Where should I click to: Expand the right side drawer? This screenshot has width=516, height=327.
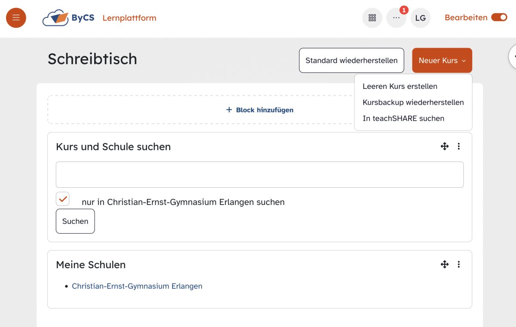click(513, 56)
